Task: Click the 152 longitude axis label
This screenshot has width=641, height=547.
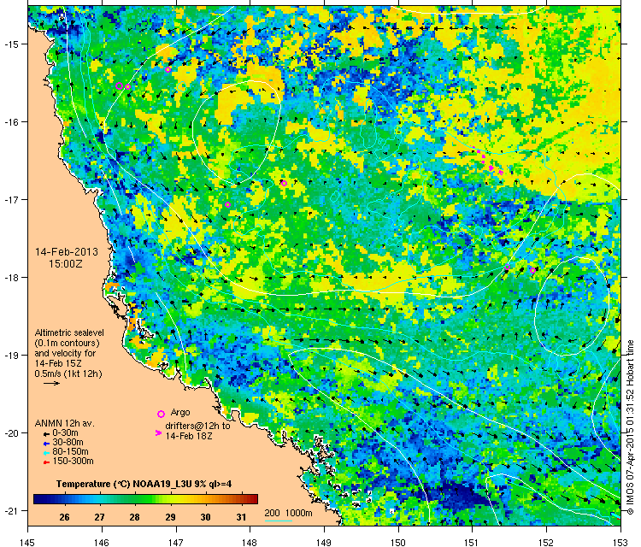Action: tap(547, 543)
